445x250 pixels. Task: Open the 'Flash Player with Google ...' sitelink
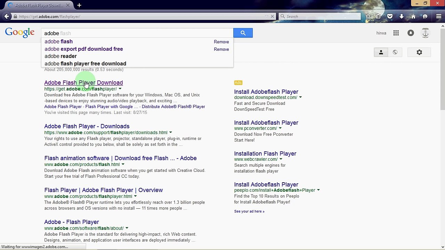pyautogui.click(x=112, y=107)
